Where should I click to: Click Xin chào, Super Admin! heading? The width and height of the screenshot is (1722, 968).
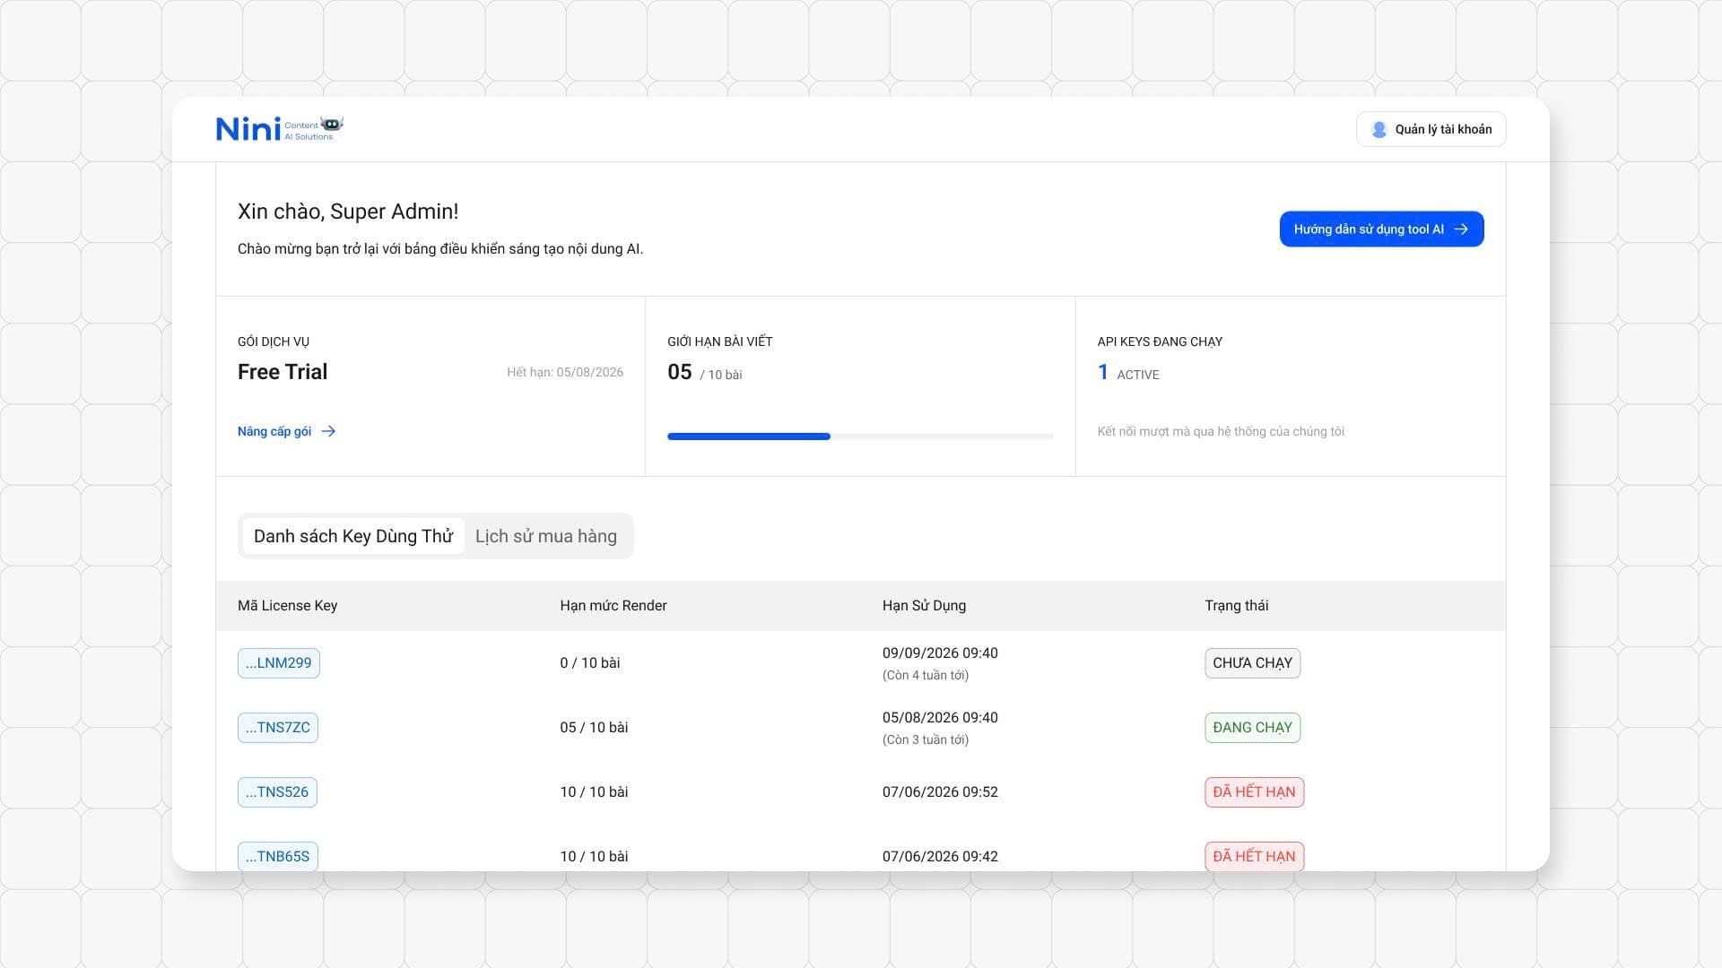[348, 212]
